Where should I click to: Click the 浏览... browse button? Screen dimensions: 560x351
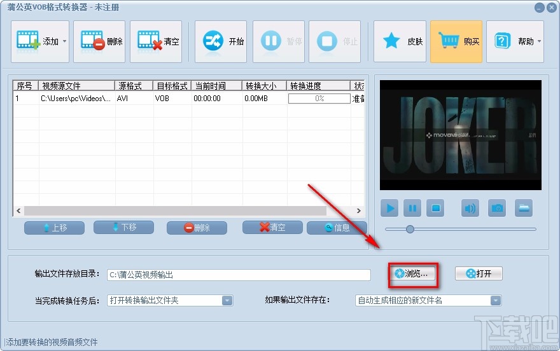tap(412, 273)
